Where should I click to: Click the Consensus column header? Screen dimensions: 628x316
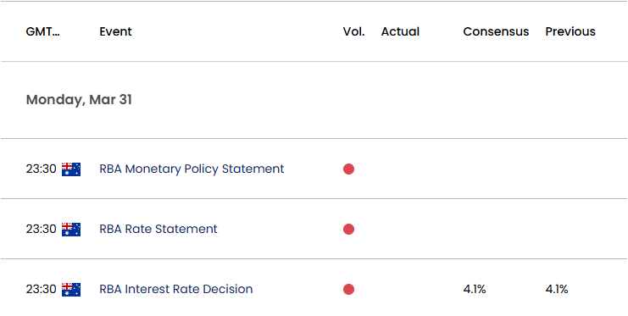click(496, 31)
